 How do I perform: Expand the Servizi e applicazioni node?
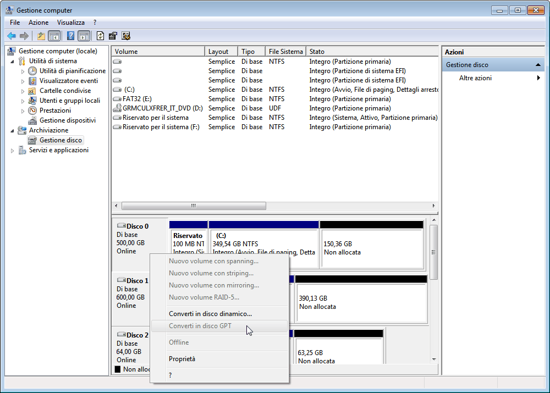(13, 151)
